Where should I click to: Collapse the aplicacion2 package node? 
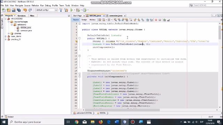[12, 25]
